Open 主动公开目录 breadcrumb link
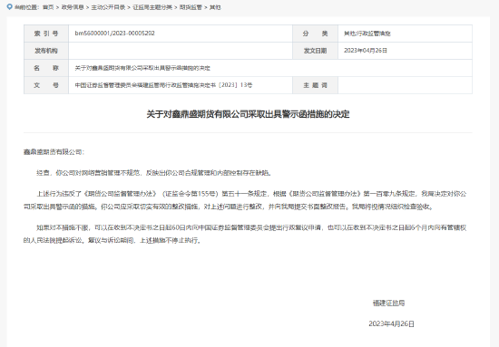Screen dimensions: 499x347 tap(108, 7)
